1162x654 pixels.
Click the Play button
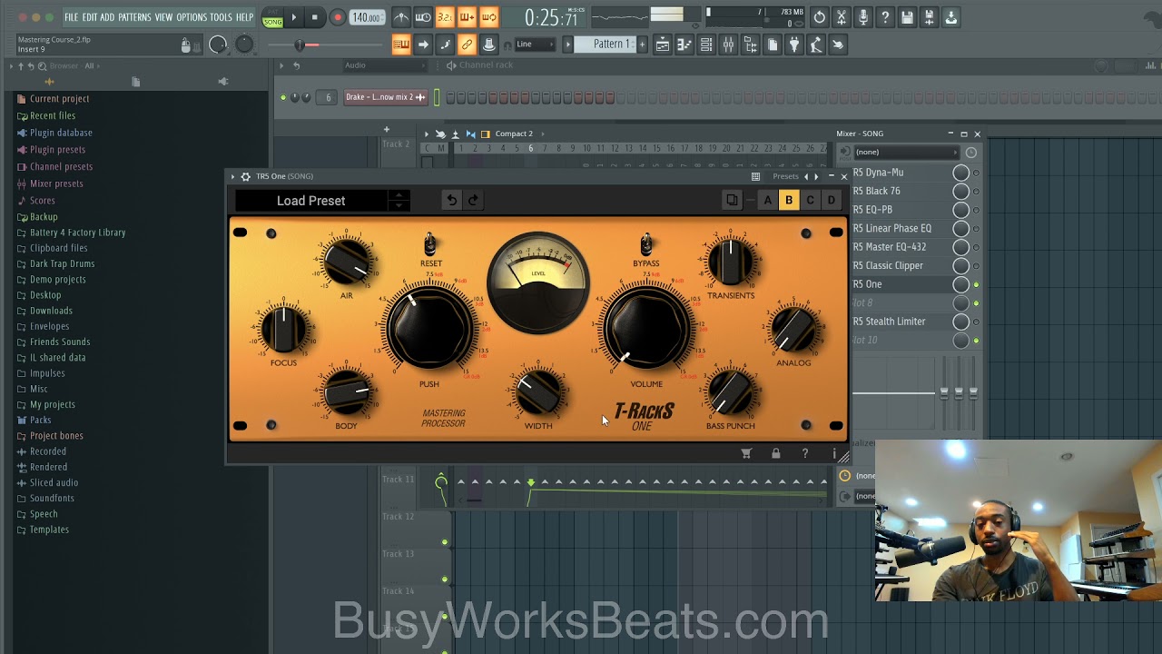click(x=293, y=17)
